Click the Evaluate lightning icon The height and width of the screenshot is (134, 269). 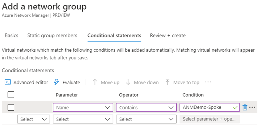pos(57,82)
